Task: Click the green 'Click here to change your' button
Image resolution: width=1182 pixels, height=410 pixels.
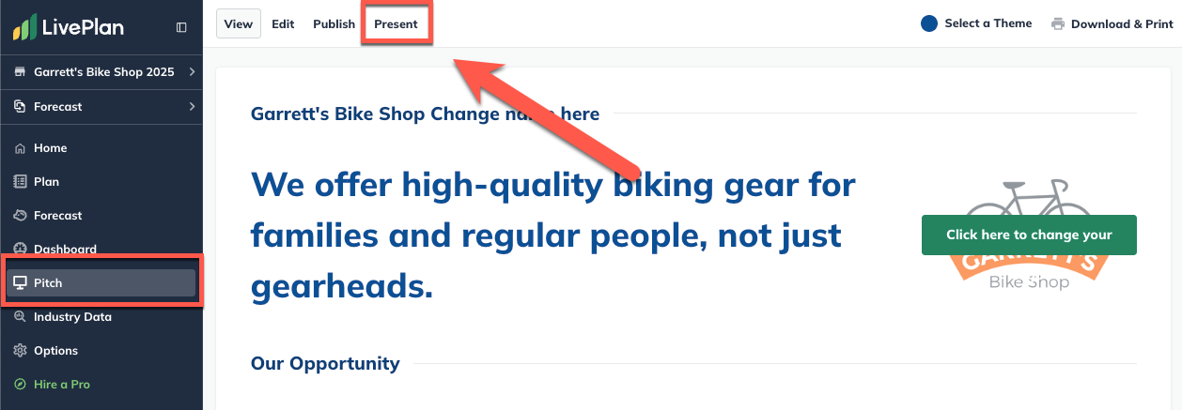Action: 1029,235
